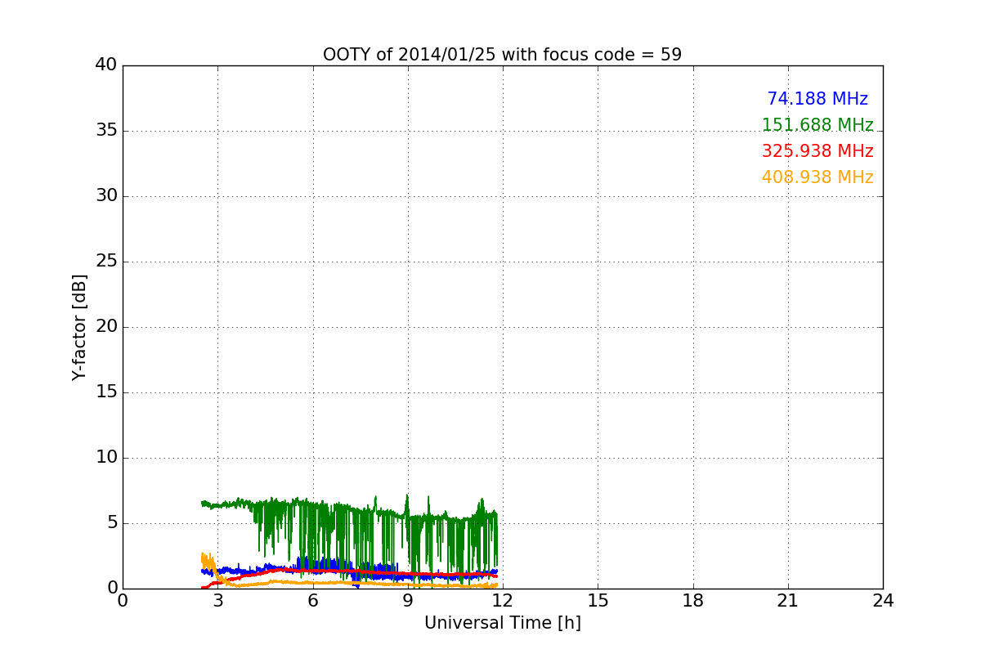Select the orange 408.938 MHz legend label
The image size is (981, 654).
click(817, 177)
